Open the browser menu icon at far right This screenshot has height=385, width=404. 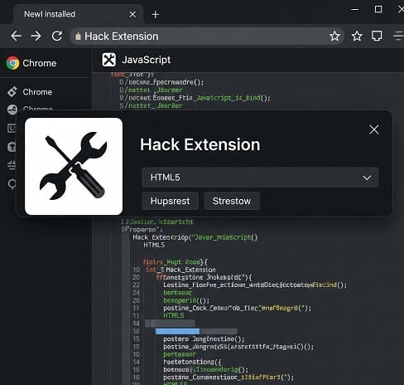click(398, 36)
